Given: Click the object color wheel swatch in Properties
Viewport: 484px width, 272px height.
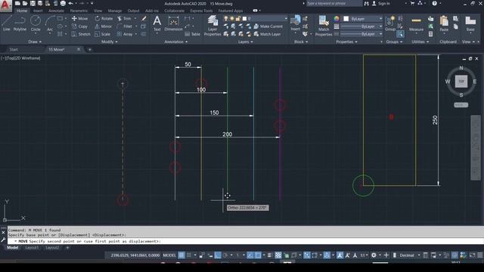Looking at the screenshot, I should 337,18.
